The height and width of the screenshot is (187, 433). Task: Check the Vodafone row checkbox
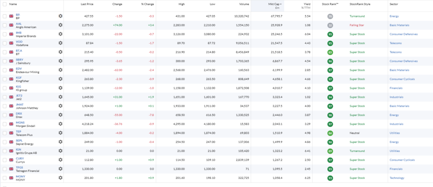5,43
